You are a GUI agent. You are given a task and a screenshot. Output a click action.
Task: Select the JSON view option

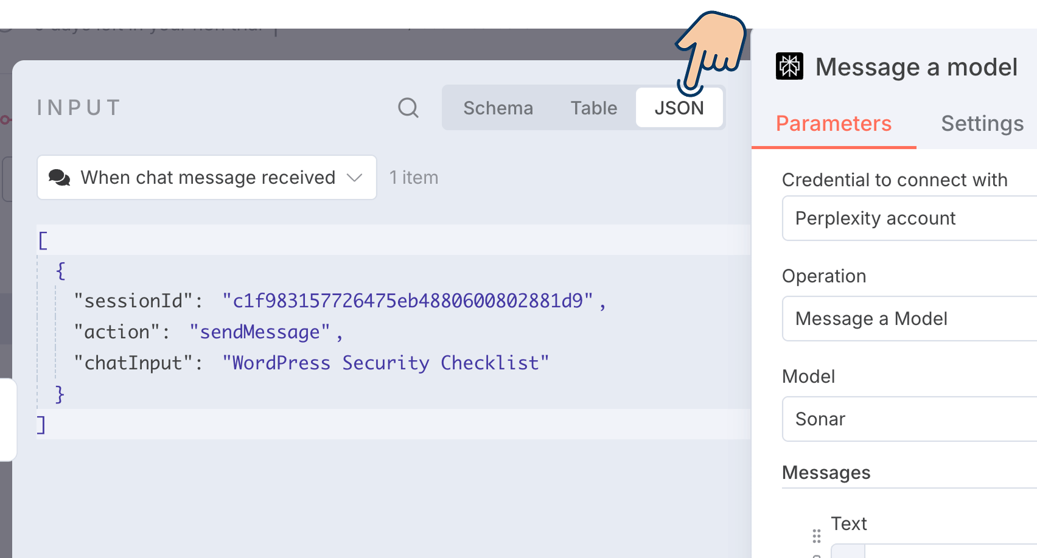[679, 108]
